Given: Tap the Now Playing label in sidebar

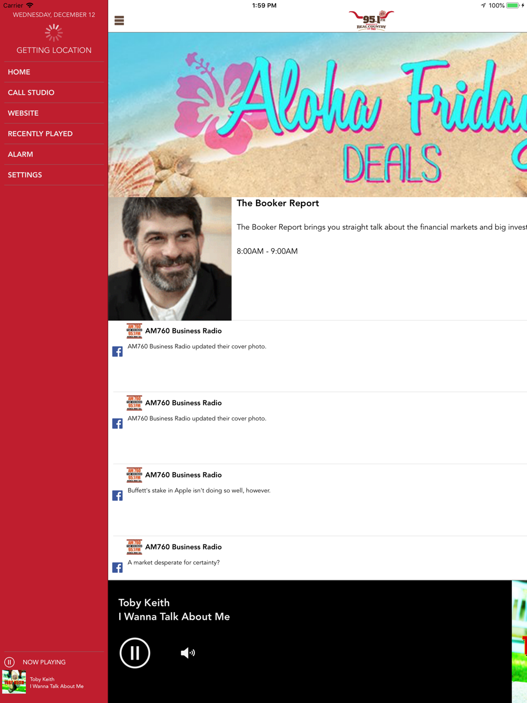Looking at the screenshot, I should tap(44, 662).
